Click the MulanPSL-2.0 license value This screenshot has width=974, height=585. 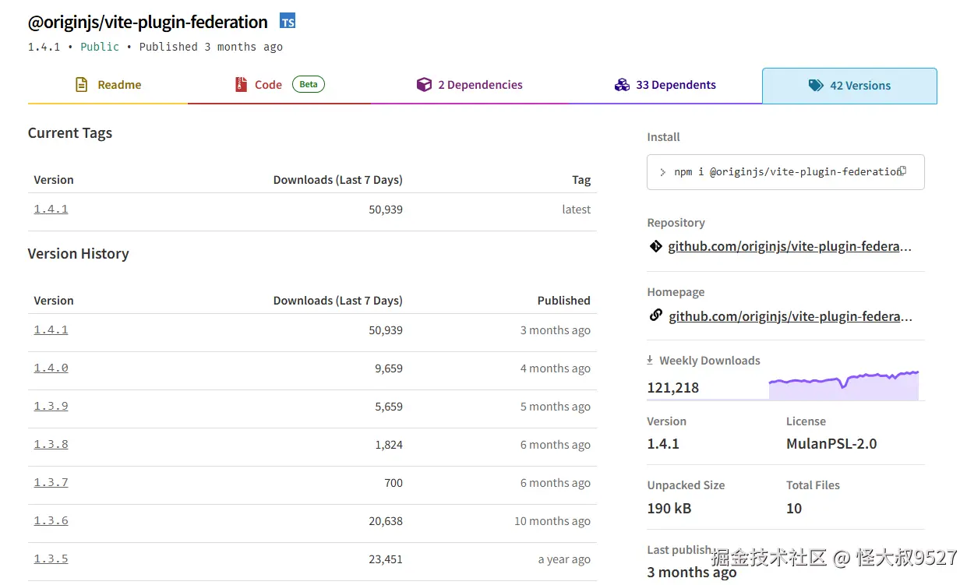pyautogui.click(x=831, y=444)
